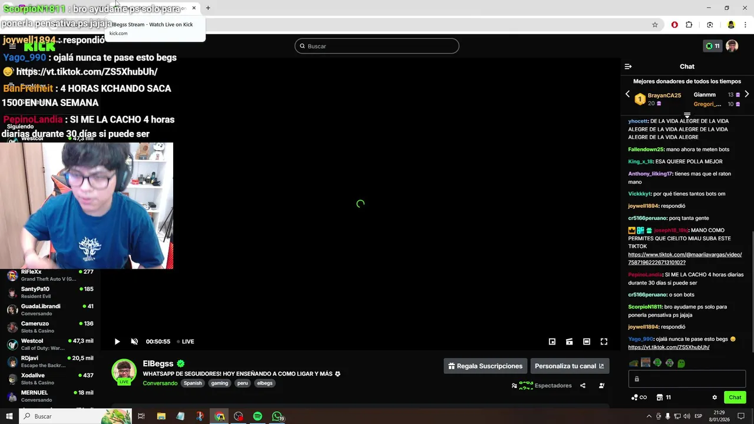Open OBS Studio from taskbar
This screenshot has width=754, height=424.
point(238,416)
